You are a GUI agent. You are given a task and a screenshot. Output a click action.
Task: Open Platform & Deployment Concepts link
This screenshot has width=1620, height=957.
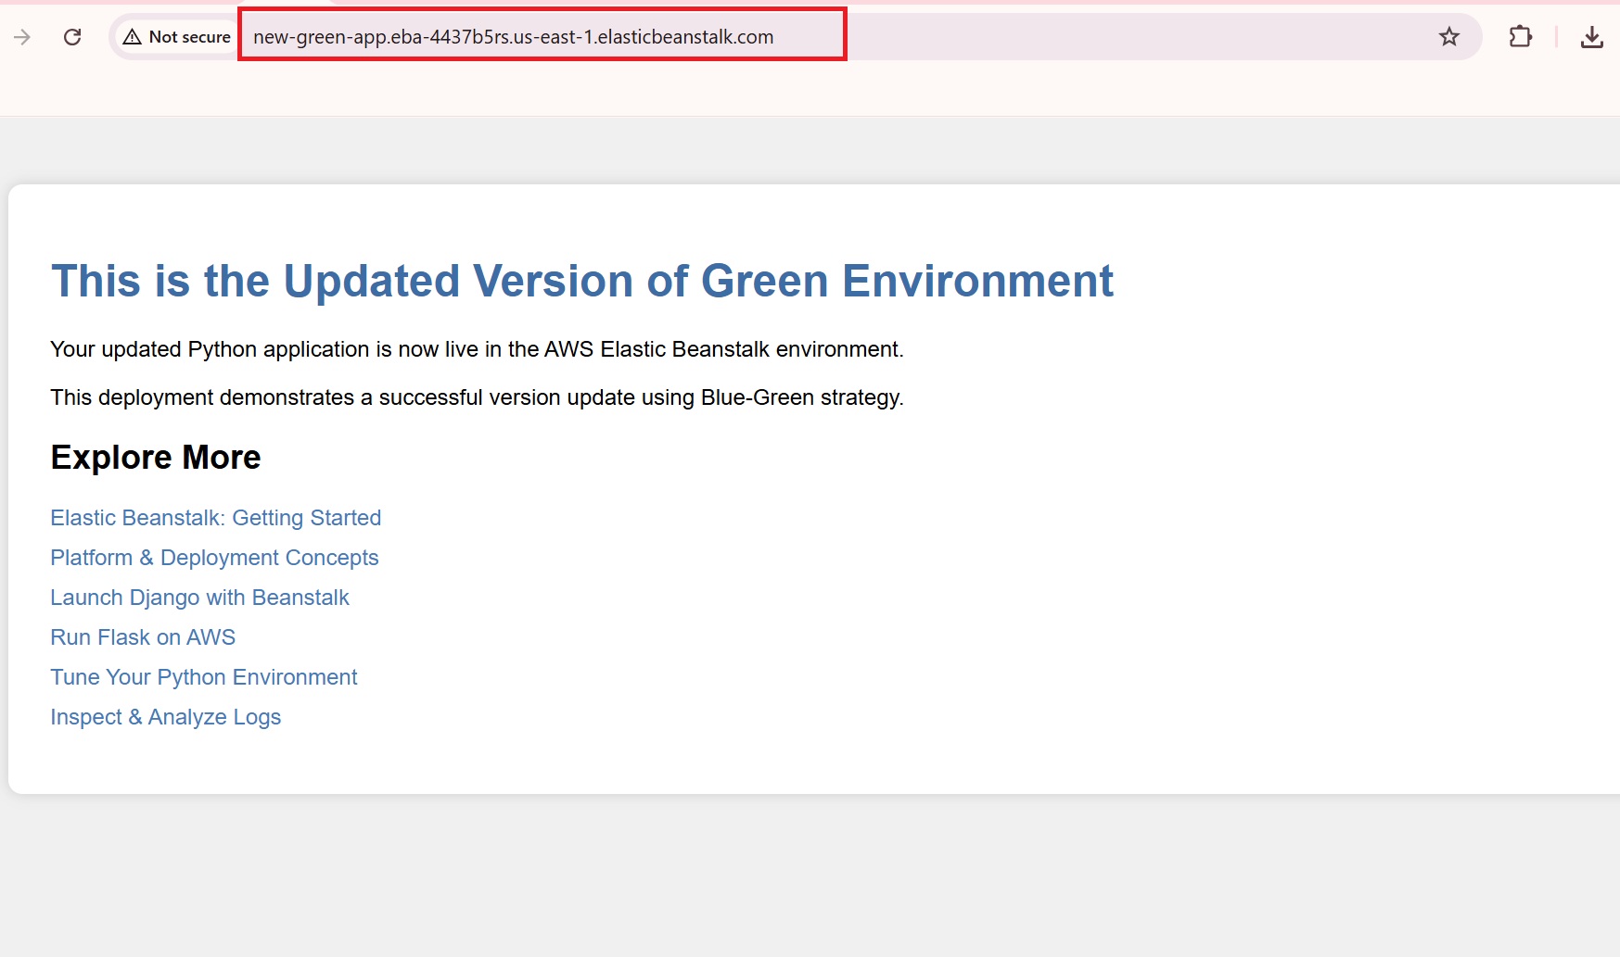tap(214, 558)
